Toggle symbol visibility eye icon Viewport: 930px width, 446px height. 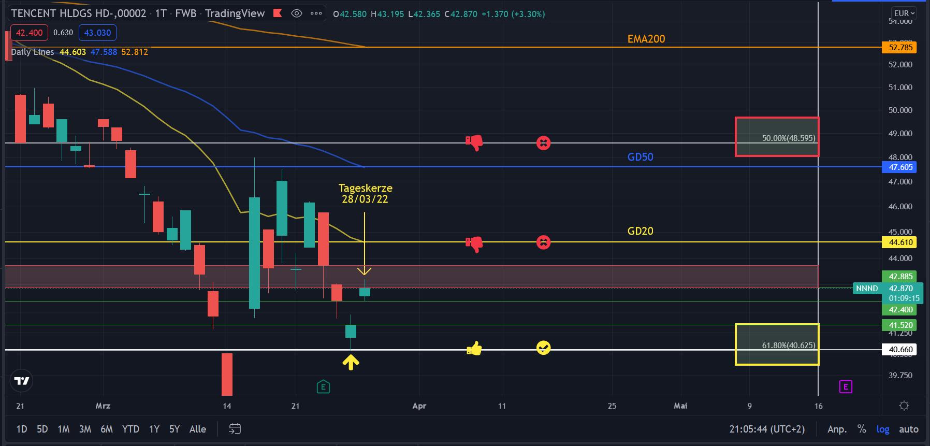coord(297,13)
